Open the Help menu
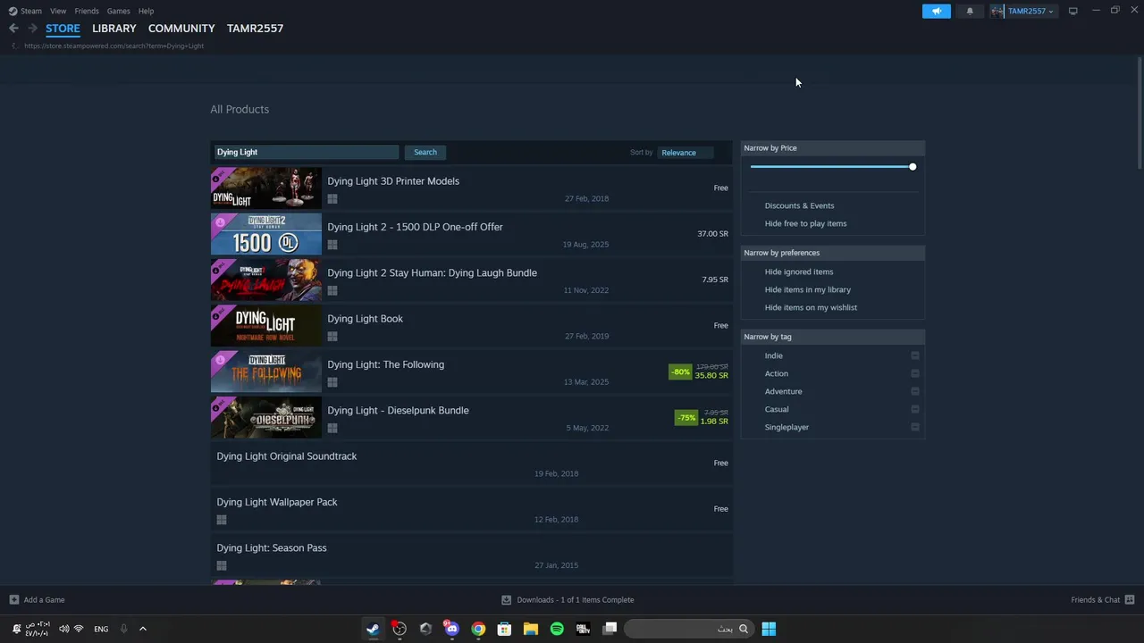The width and height of the screenshot is (1144, 643). point(147,11)
